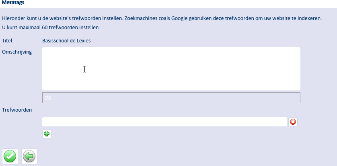Add a new keyword with the green plus icon
The height and width of the screenshot is (166, 337).
[47, 134]
